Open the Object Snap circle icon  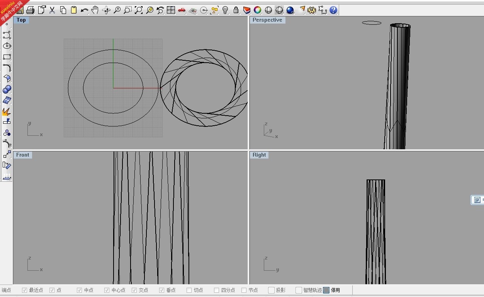(204, 10)
